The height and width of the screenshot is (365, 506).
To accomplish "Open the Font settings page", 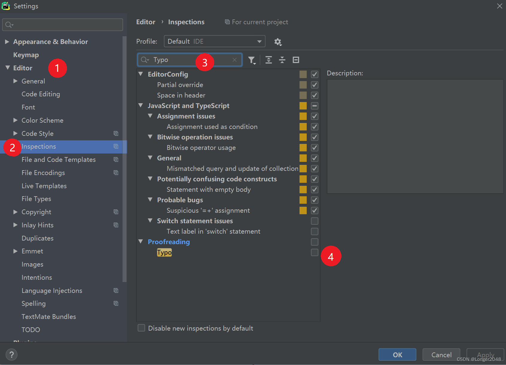I will pos(28,107).
